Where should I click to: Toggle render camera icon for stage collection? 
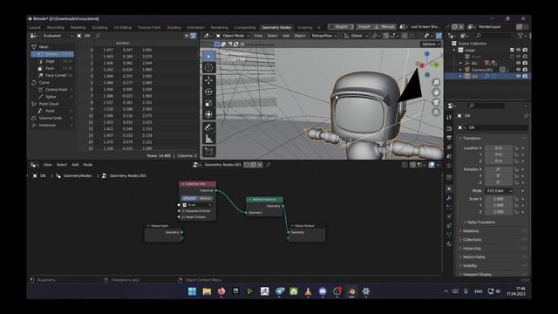525,51
